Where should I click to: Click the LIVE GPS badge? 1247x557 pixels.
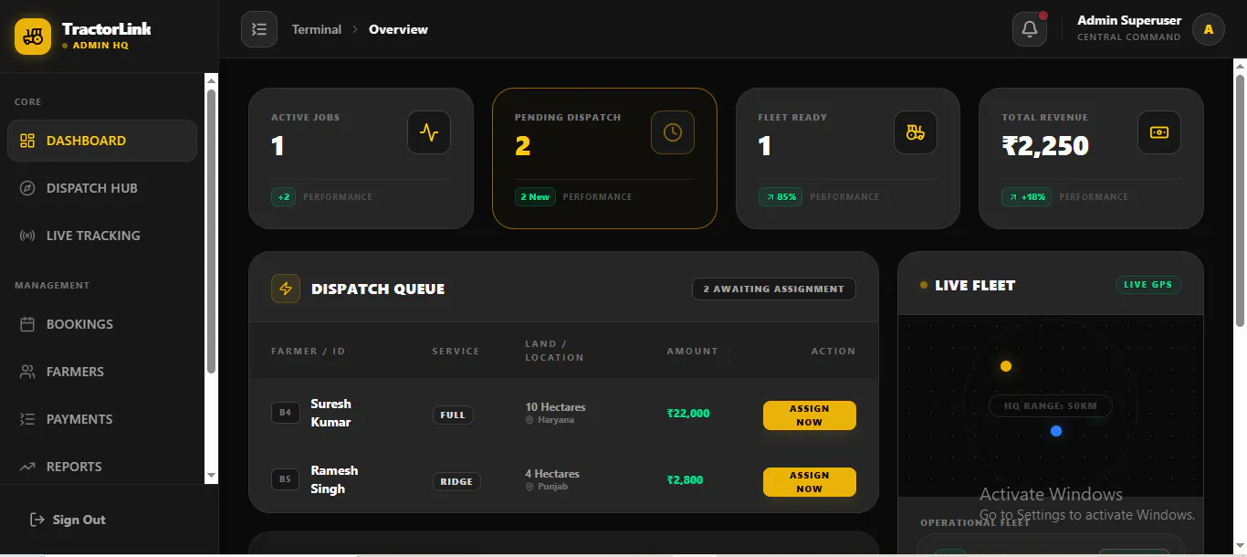(x=1148, y=285)
